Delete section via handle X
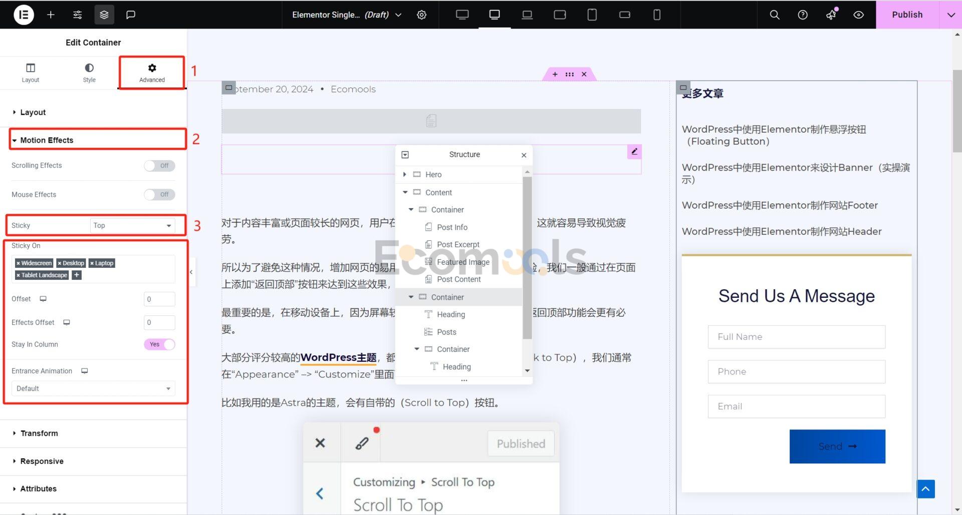Screen dimensions: 962x515 point(584,74)
